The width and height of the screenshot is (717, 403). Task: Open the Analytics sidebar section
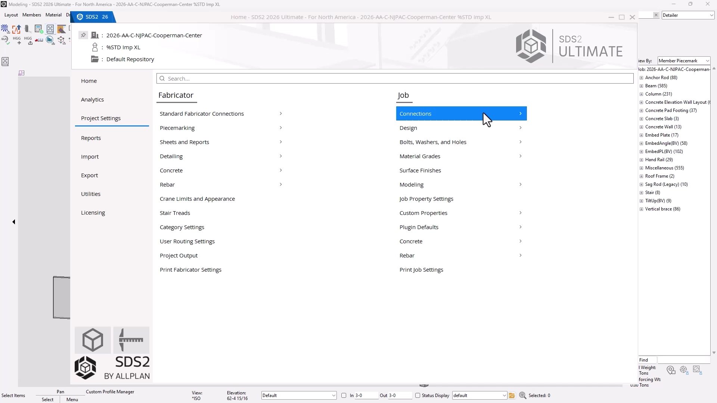(92, 99)
